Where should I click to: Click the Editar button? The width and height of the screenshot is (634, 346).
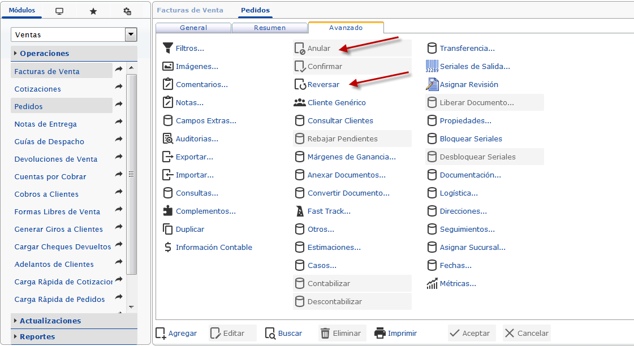click(x=232, y=333)
